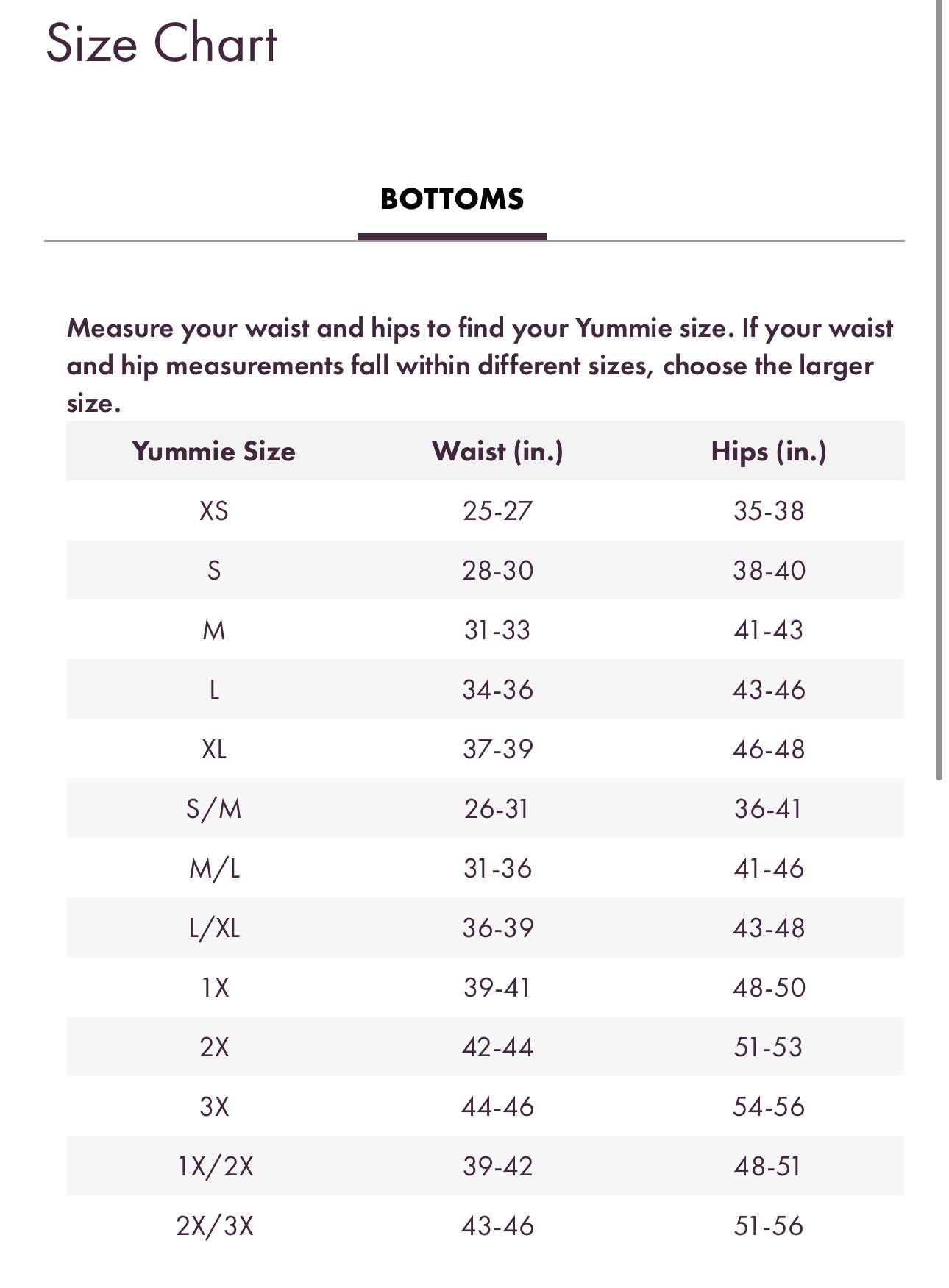Click the Yummie Size column header

(x=213, y=451)
